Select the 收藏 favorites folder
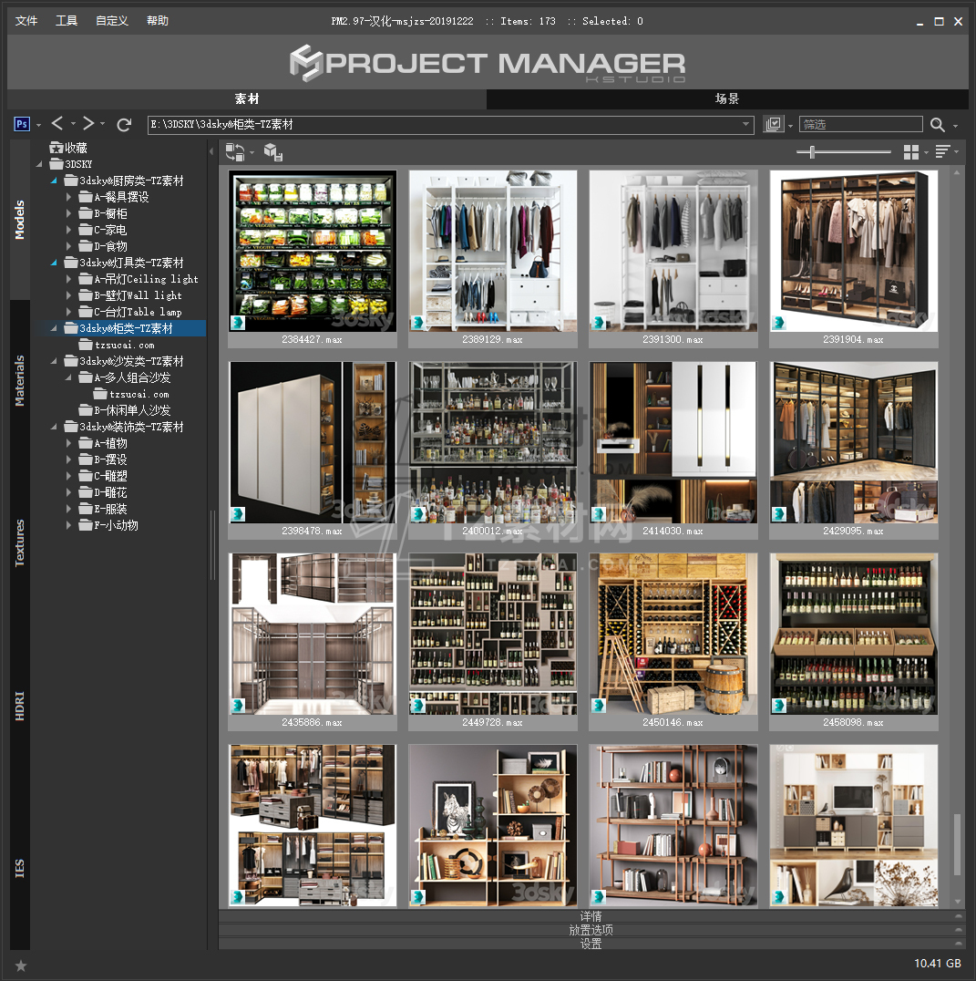 point(76,148)
